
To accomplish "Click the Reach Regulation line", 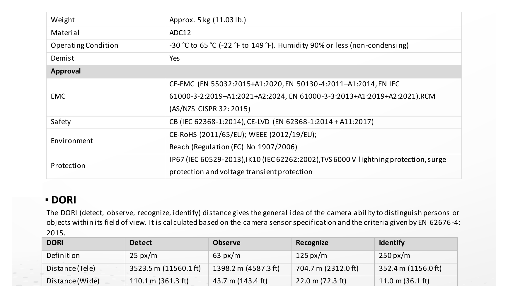I will [233, 147].
